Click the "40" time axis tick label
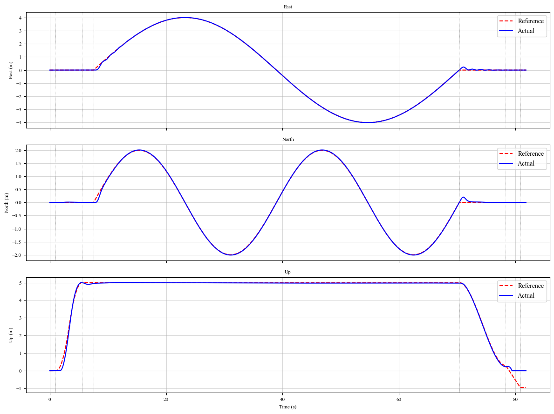Screen dimensions: 554x414 (x=282, y=400)
